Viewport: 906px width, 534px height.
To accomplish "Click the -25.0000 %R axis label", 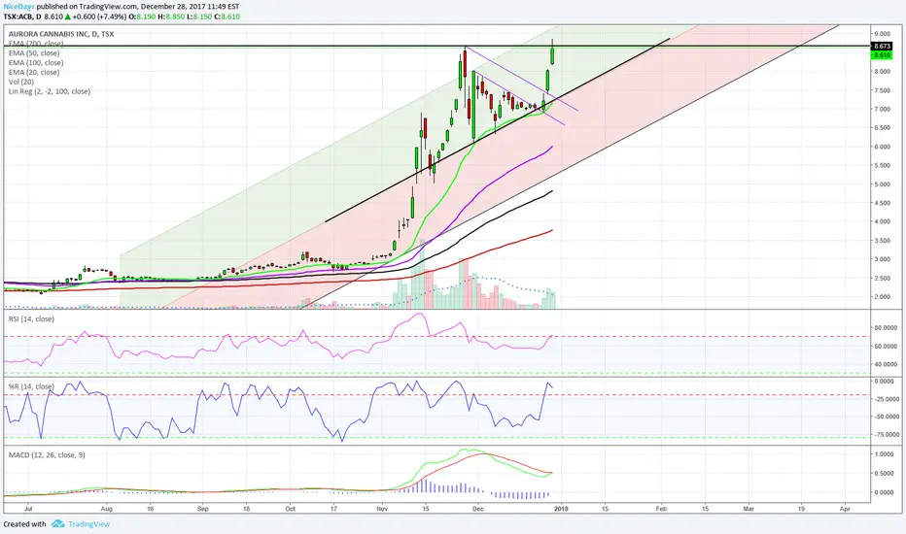I will coord(886,399).
